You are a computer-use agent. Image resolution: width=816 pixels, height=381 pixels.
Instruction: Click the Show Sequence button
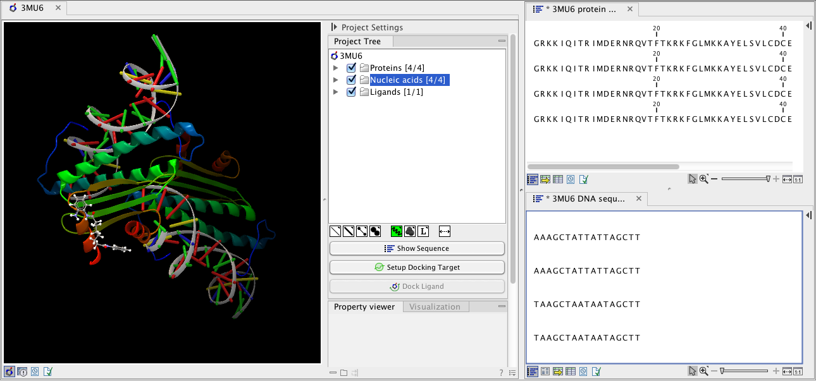[x=417, y=248]
